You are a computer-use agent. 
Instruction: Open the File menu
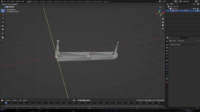(x=5, y=1)
